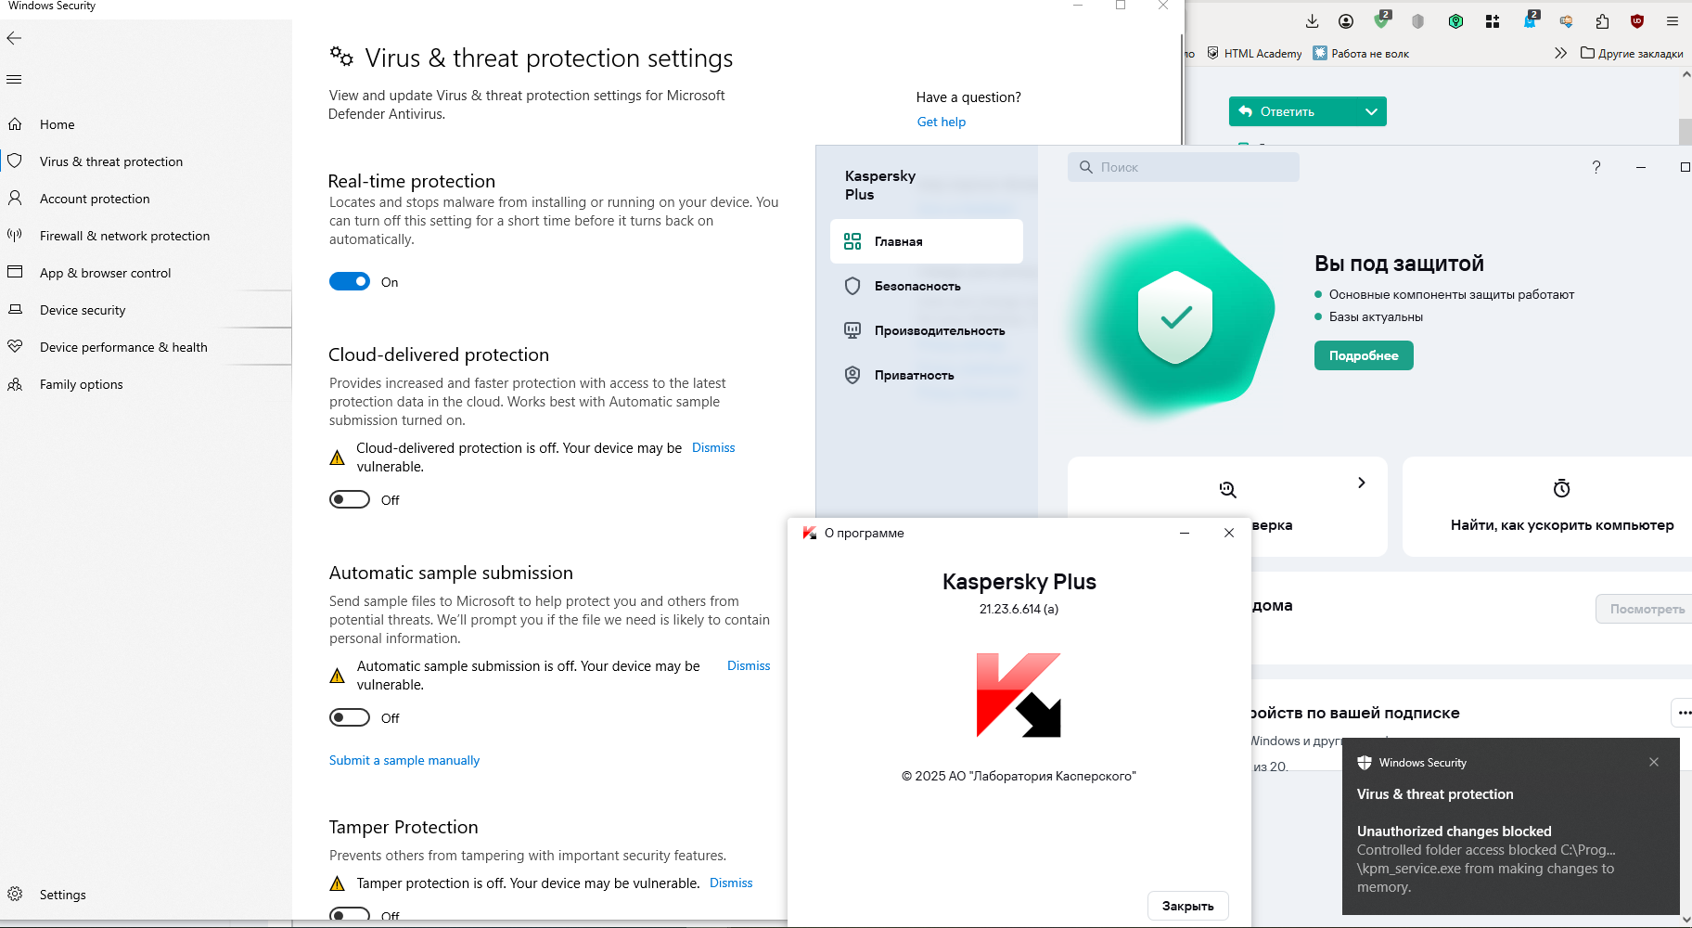This screenshot has height=928, width=1692.
Task: Click the Kaspersky logo in About dialog
Action: pos(1019,695)
